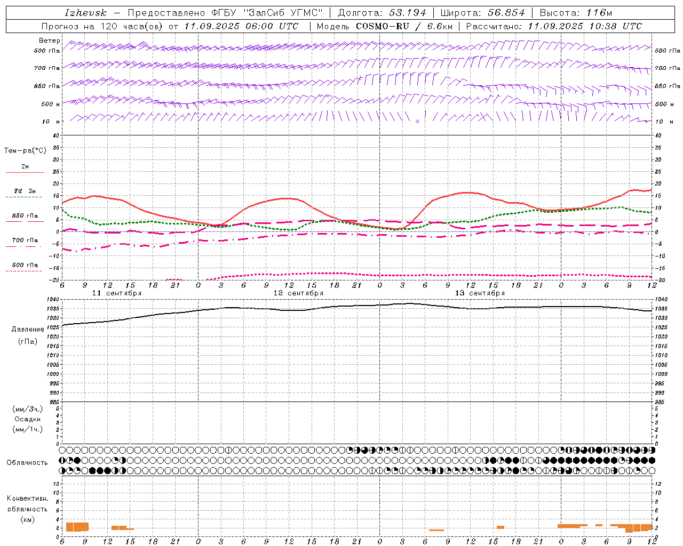Click the Долгота: 53.194 value
This screenshot has height=546, width=683.
382,13
